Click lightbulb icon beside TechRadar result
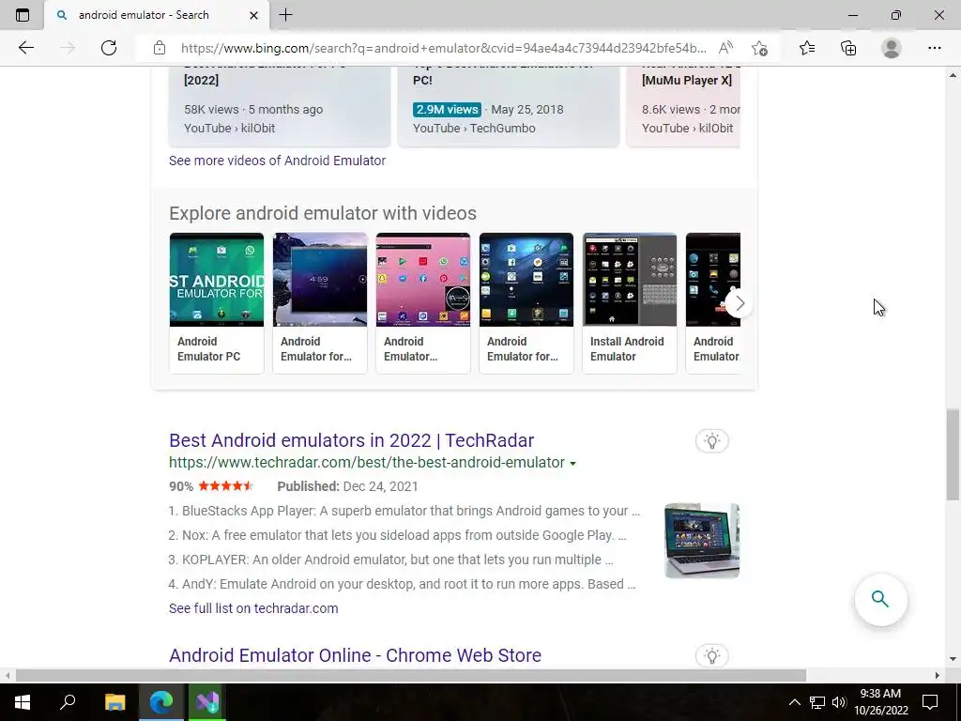The image size is (961, 721). coord(711,441)
